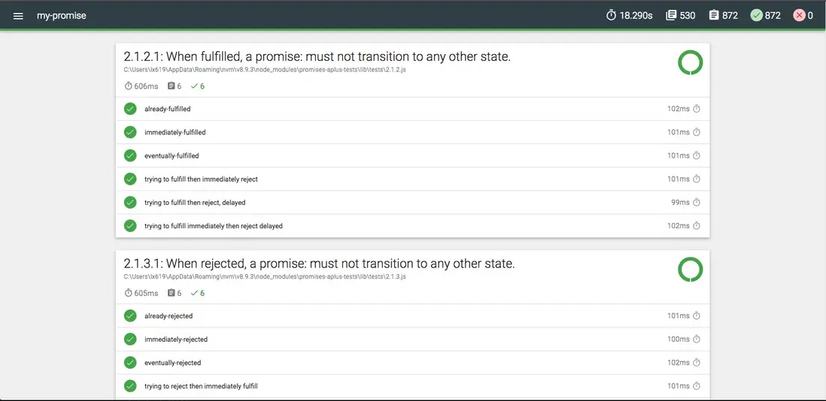826x401 pixels.
Task: Click the 2.1.3.js test file path
Action: point(265,277)
